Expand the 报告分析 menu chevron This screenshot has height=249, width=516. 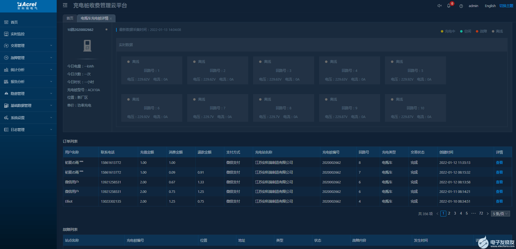click(x=51, y=82)
